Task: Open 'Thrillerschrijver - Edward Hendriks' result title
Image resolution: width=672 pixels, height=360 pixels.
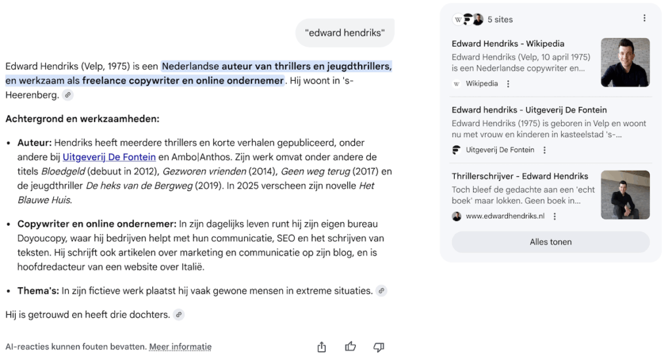Action: pos(520,176)
